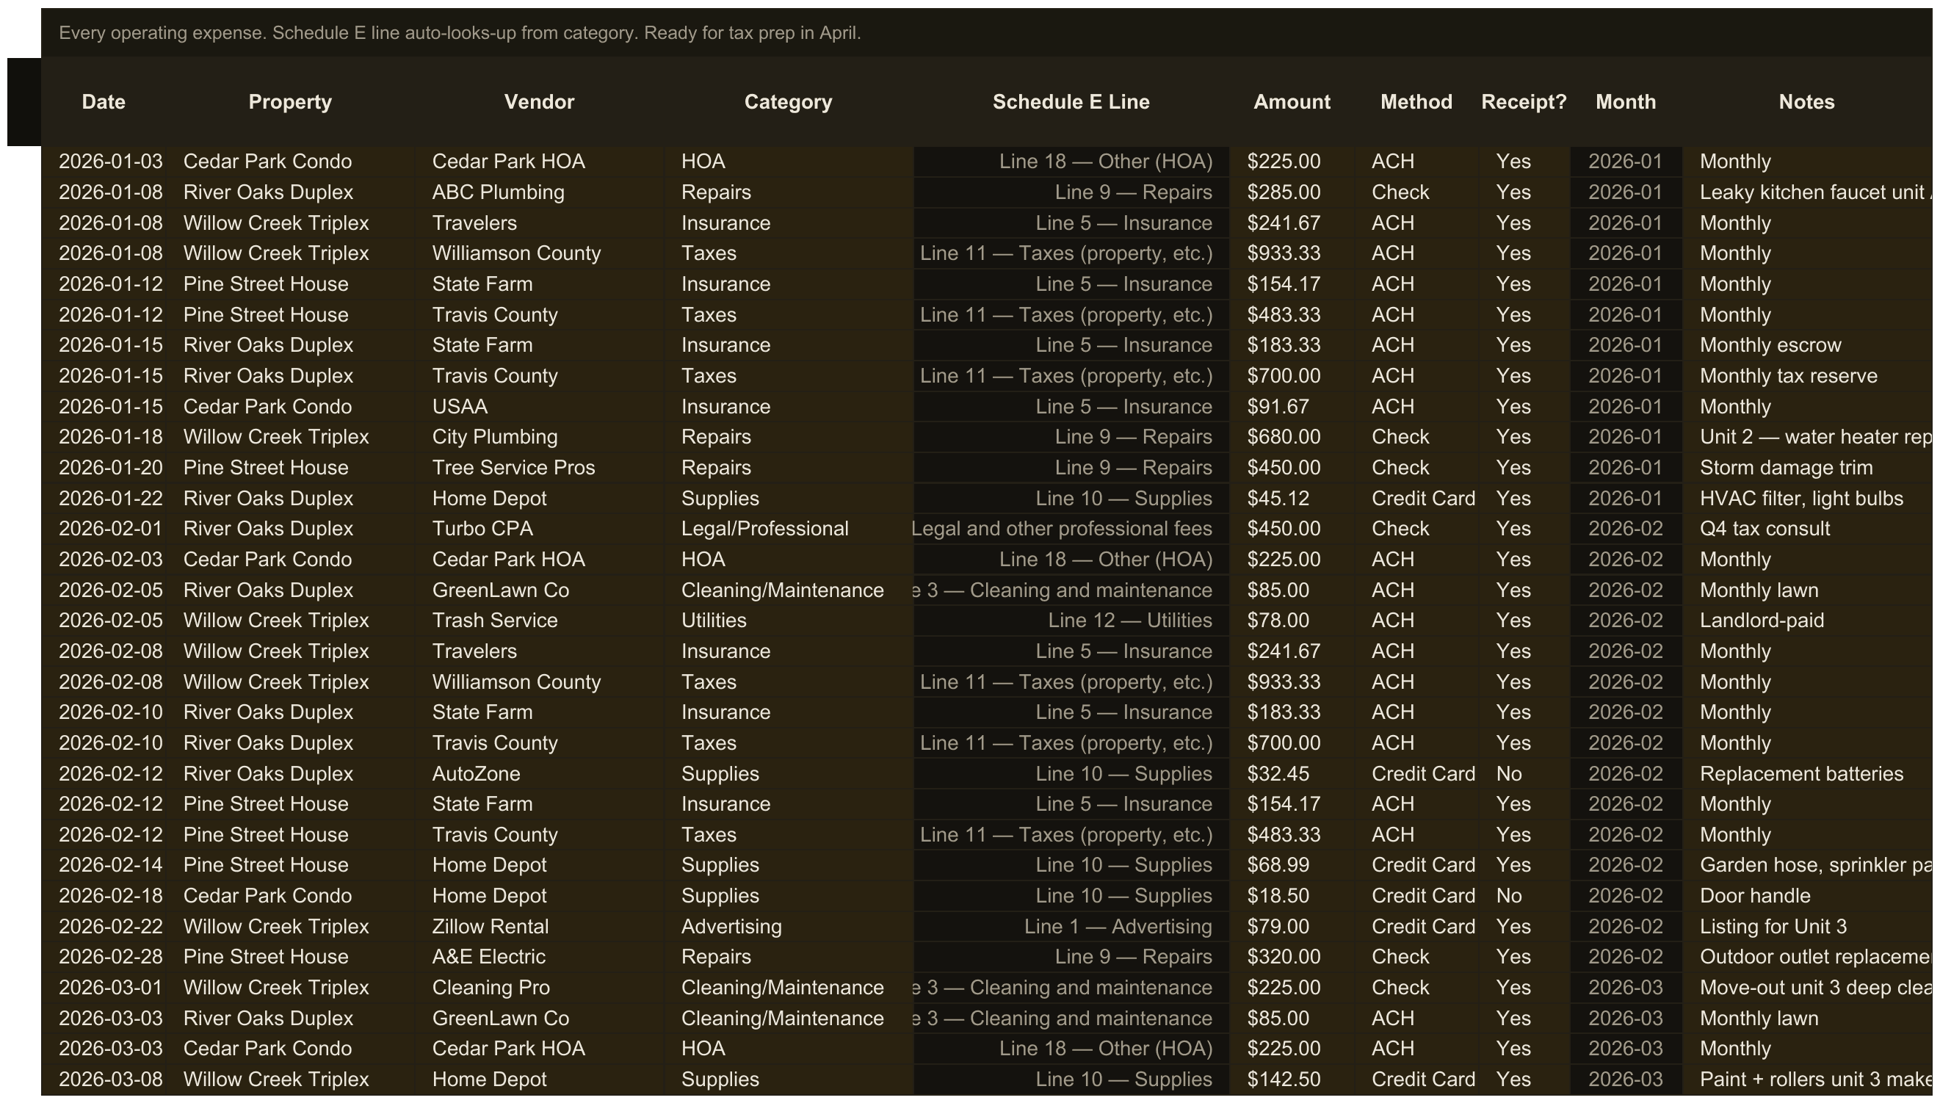Click vendor cell Zillow Rental
This screenshot has height=1103, width=1940.
click(540, 927)
